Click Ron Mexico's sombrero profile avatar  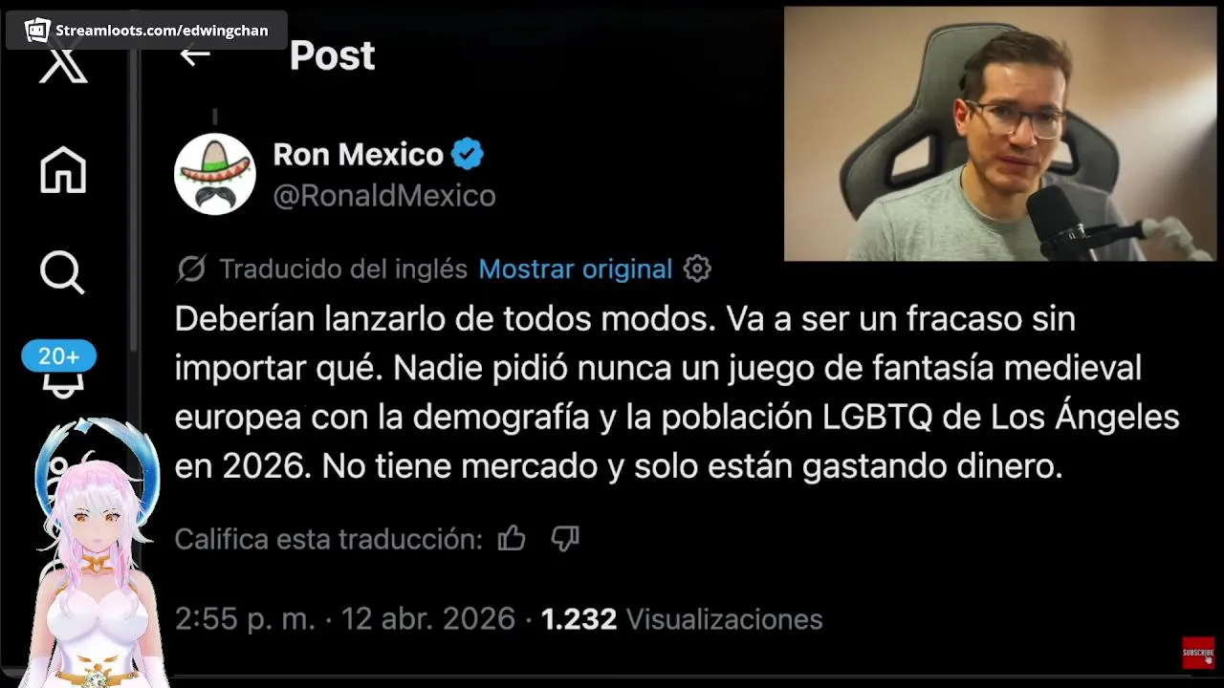click(x=215, y=174)
